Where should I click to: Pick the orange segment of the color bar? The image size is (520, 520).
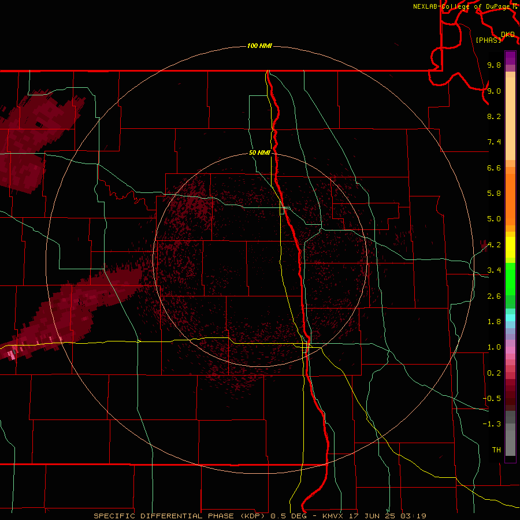(510, 200)
